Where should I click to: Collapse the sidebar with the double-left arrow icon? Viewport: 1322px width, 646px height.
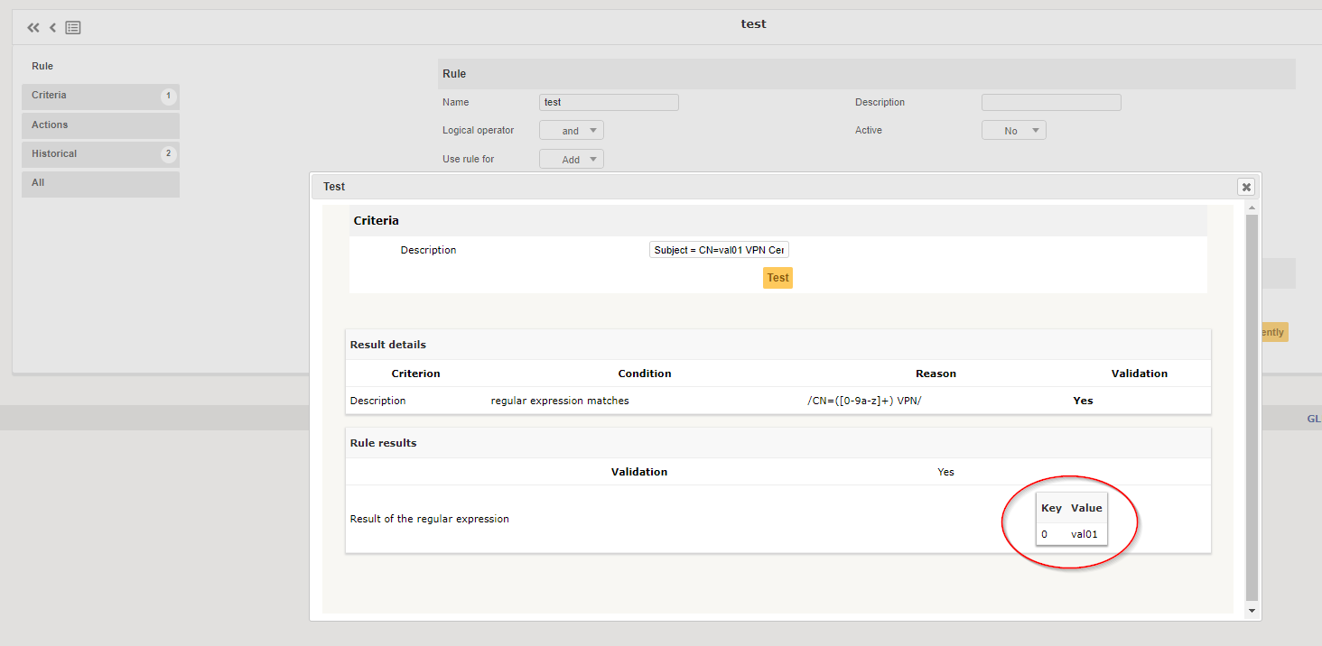click(x=33, y=27)
